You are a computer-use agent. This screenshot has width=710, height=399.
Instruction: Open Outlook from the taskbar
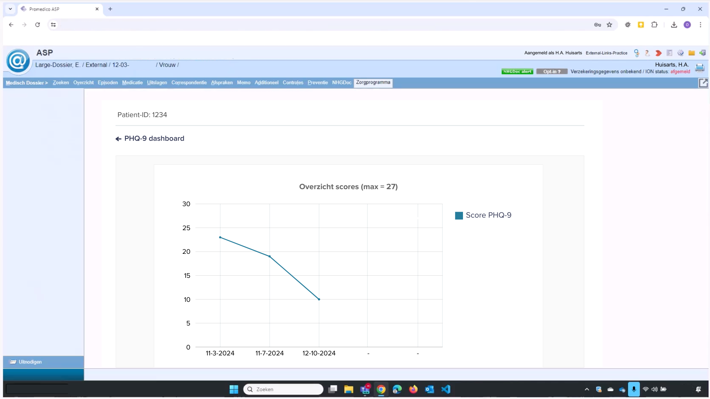[429, 389]
